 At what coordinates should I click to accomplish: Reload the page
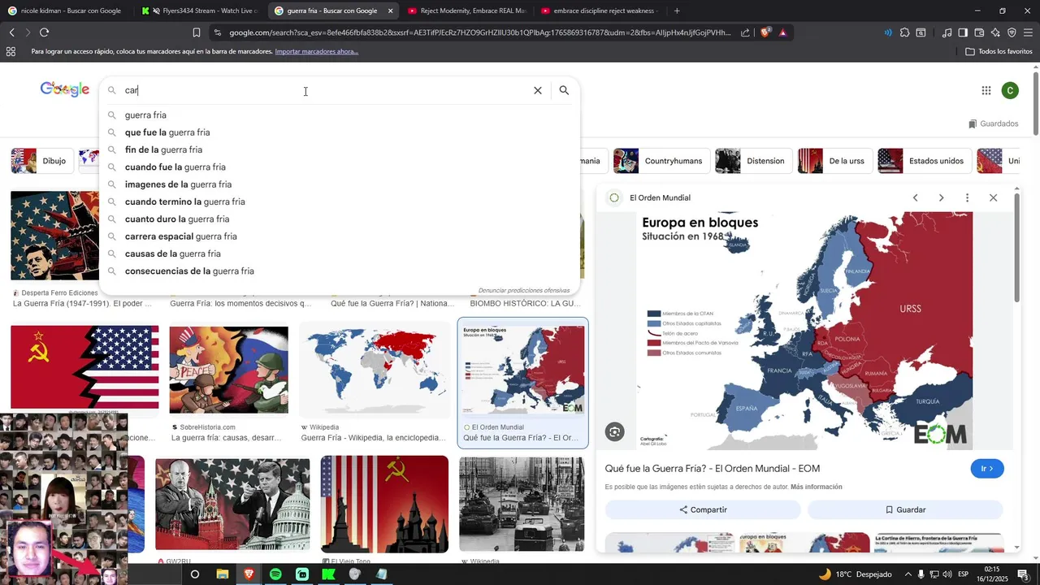[x=44, y=32]
